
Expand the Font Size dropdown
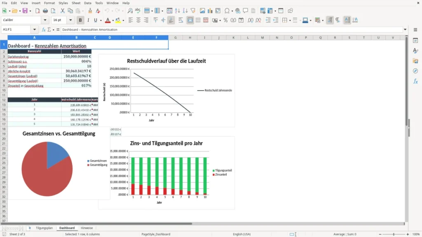pos(70,20)
